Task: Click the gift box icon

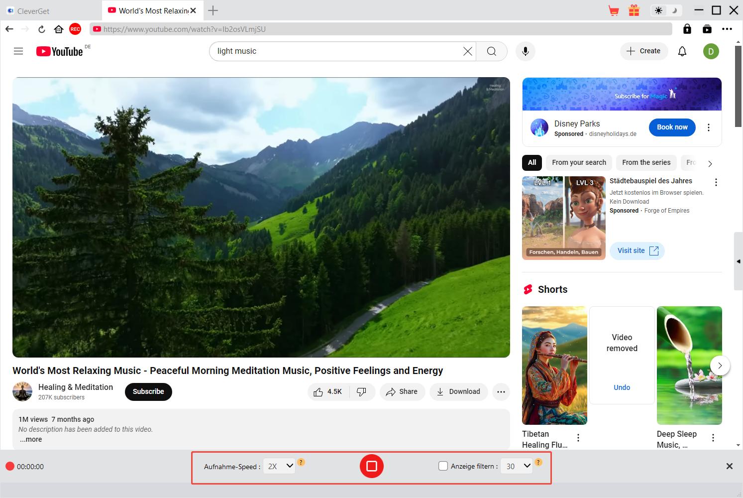Action: coord(634,10)
